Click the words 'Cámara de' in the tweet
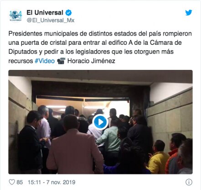The width and height of the screenshot is (201, 190). 166,42
